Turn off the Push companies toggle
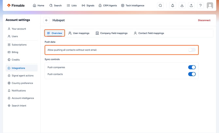The height and width of the screenshot is (133, 219). 192,67
